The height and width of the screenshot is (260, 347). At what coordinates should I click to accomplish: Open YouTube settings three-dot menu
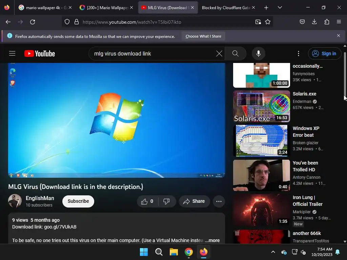pos(298,53)
